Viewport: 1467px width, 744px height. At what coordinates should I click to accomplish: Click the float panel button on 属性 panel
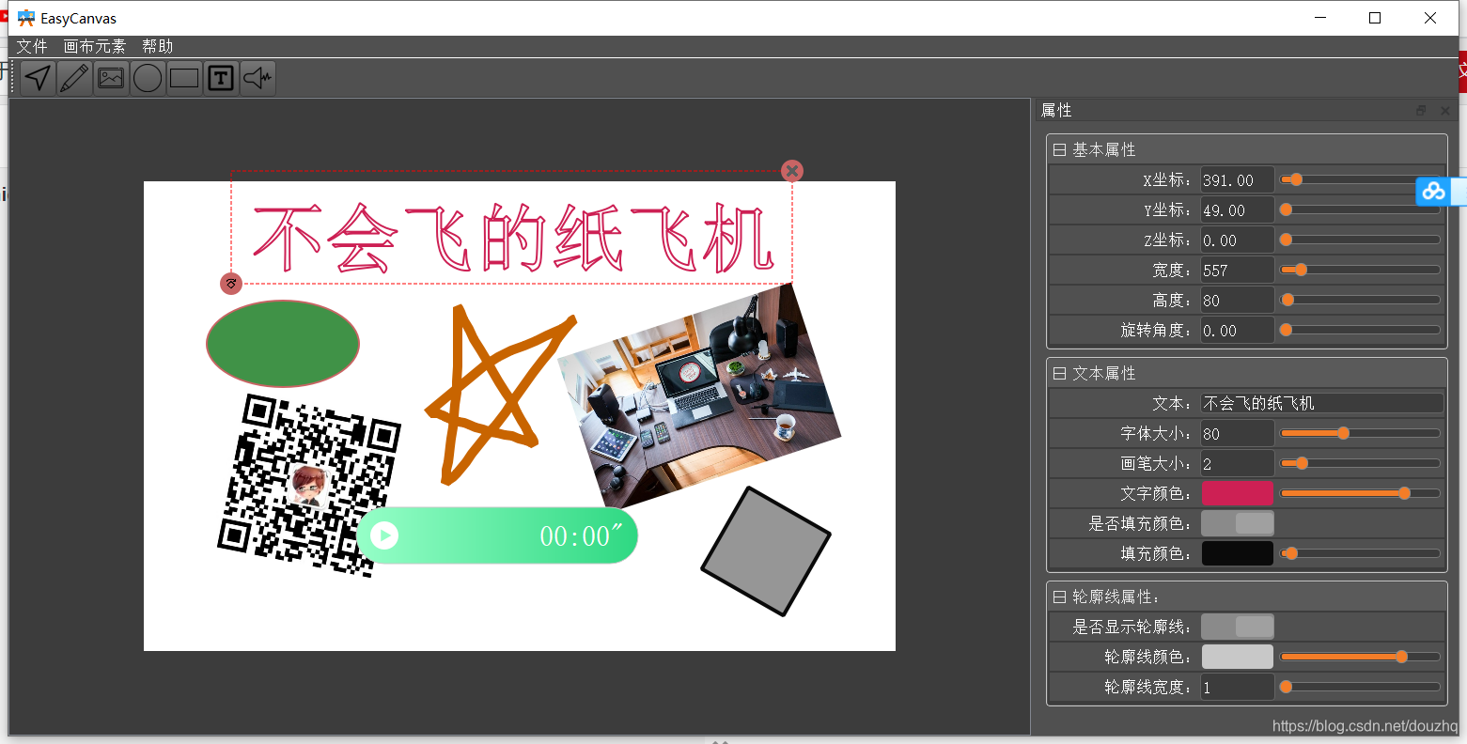[1420, 110]
